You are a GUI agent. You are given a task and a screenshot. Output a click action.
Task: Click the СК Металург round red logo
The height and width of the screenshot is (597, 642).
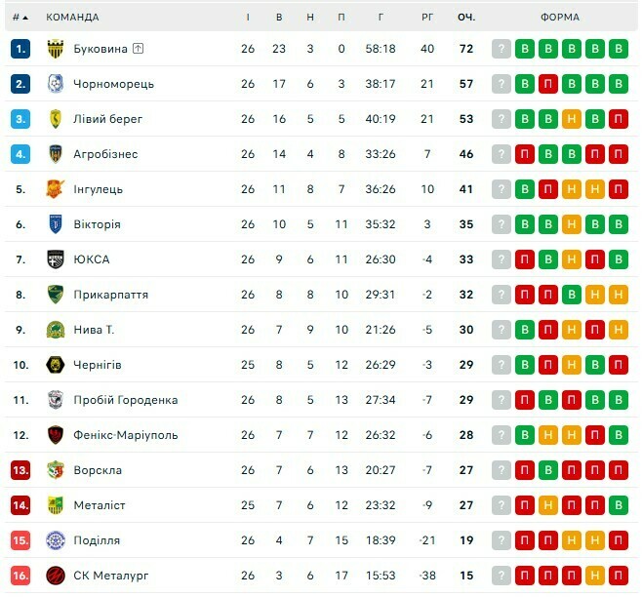click(x=56, y=576)
